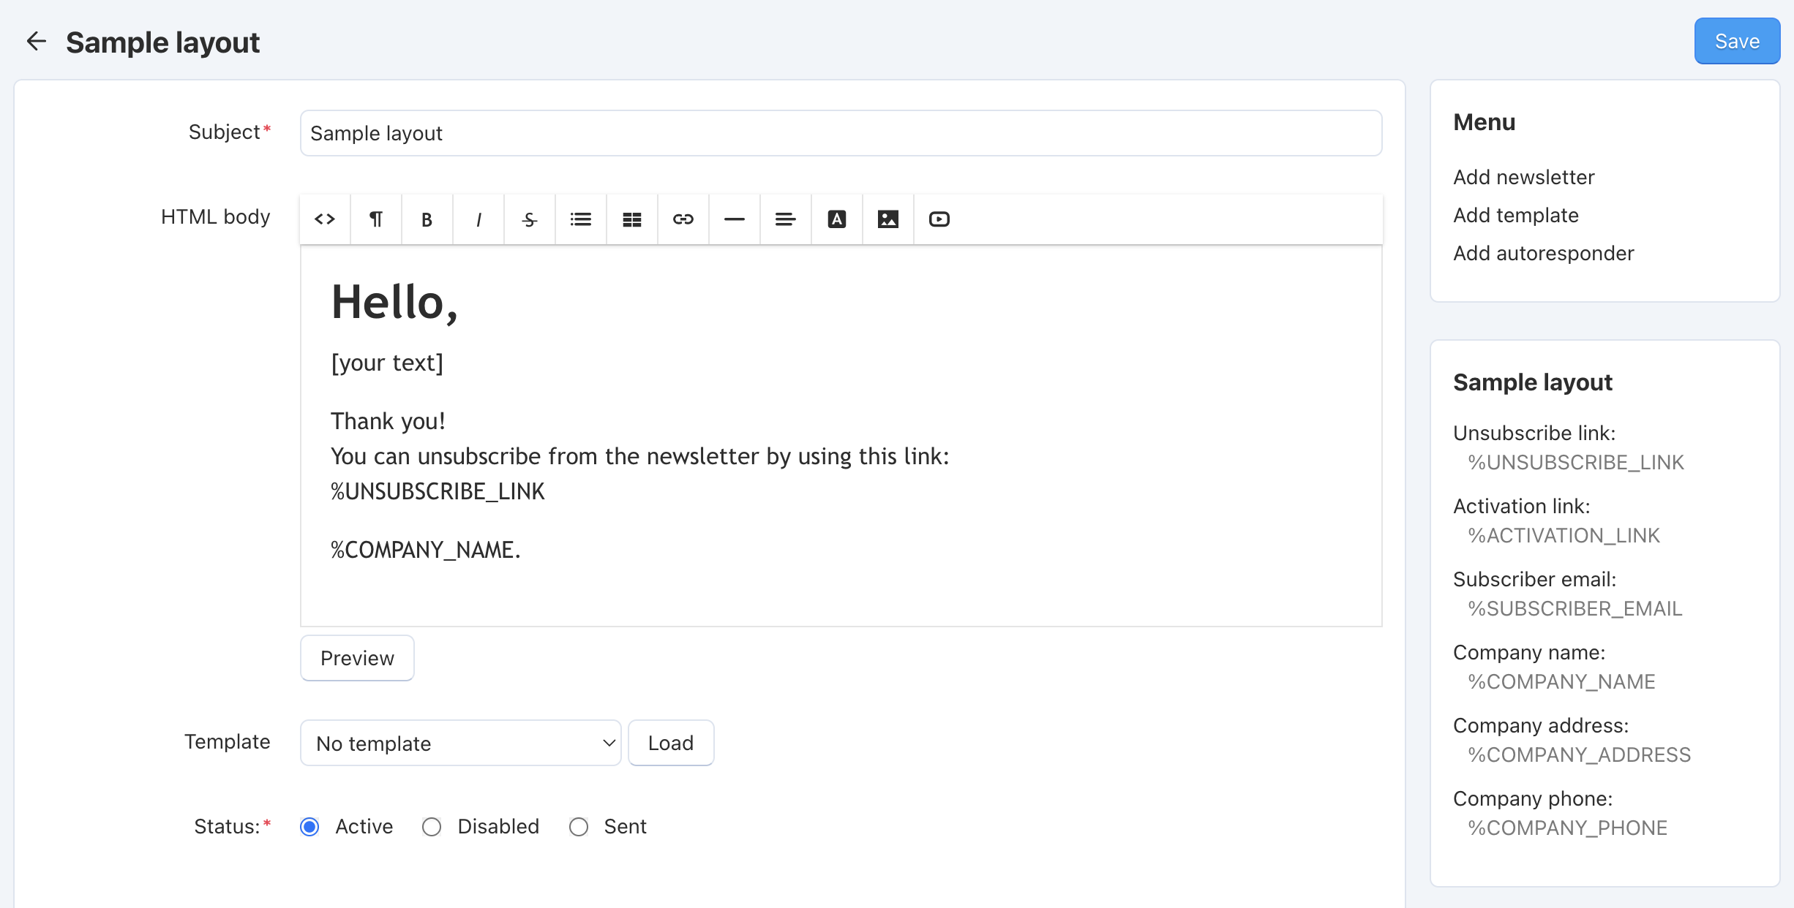Select the Sent status
This screenshot has width=1794, height=908.
pyautogui.click(x=579, y=827)
